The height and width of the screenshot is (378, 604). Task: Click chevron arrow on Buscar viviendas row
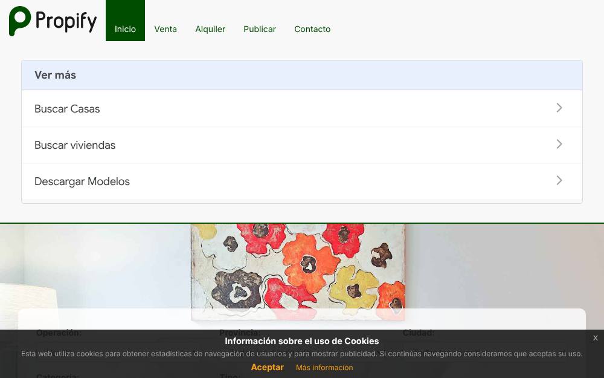(559, 145)
